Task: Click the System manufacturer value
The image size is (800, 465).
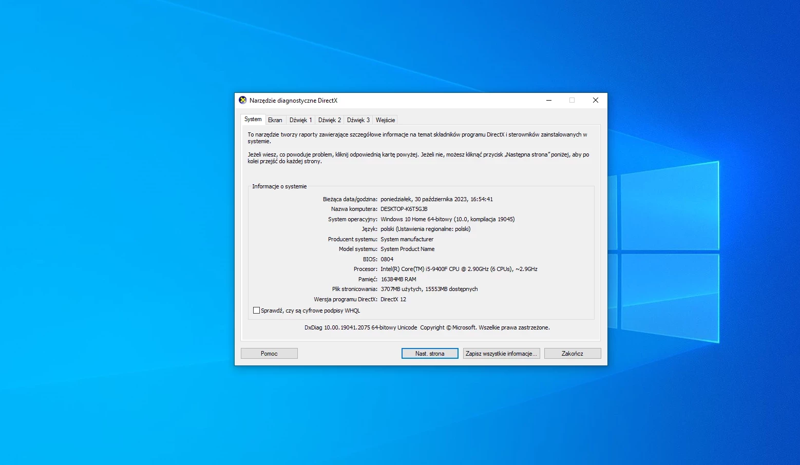Action: (407, 239)
